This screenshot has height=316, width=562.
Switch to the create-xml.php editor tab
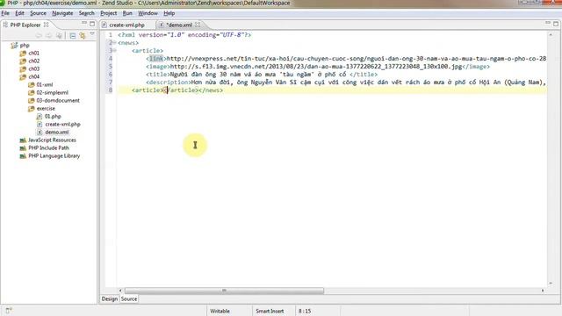(126, 25)
